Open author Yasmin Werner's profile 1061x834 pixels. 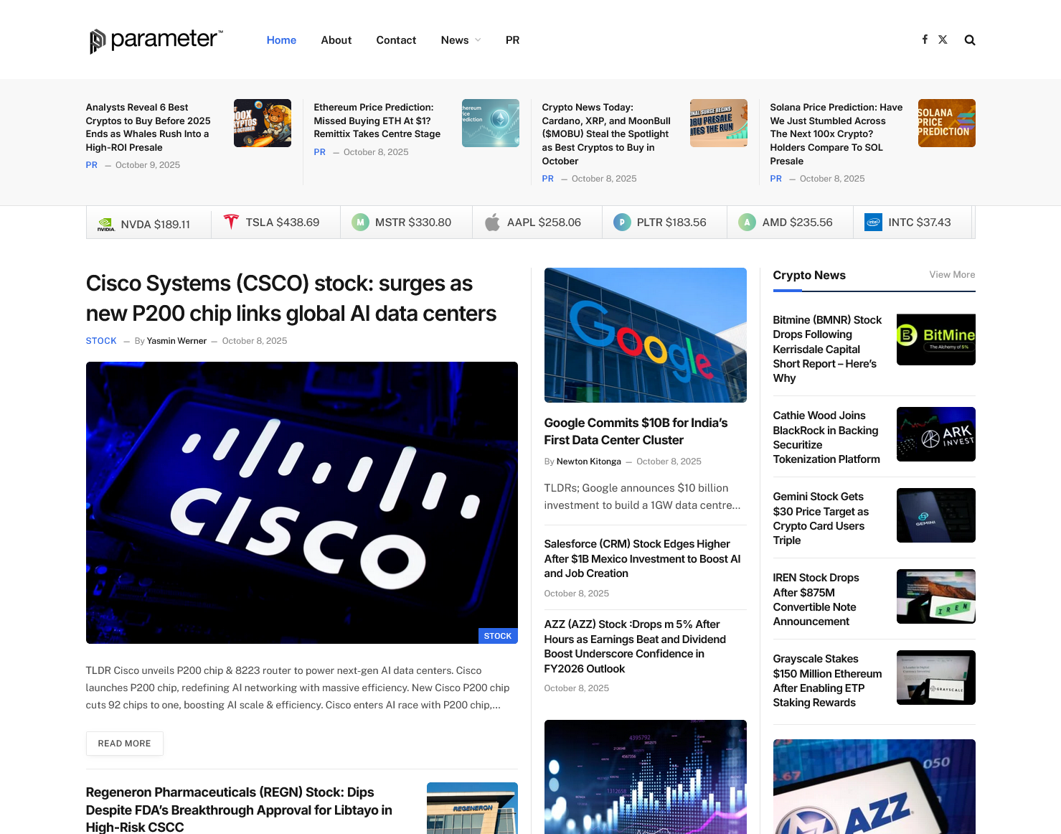(176, 341)
